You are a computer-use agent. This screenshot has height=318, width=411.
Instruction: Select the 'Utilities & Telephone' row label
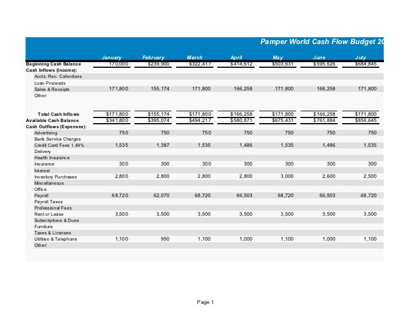(x=55, y=239)
